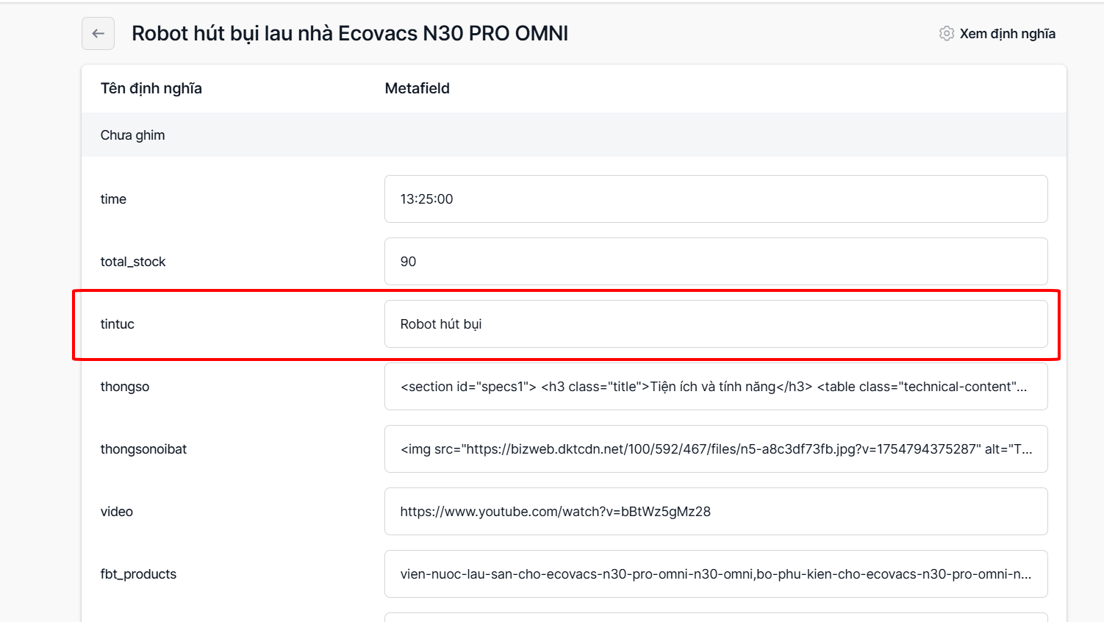
Task: Click the Chưa ghim section heading
Action: (x=133, y=135)
